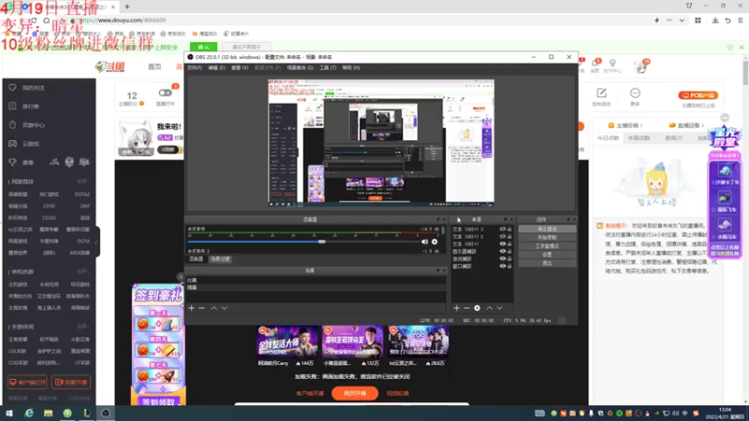Viewport: 749px width, 421px height.
Task: Move the selected source up
Action: [x=489, y=309]
